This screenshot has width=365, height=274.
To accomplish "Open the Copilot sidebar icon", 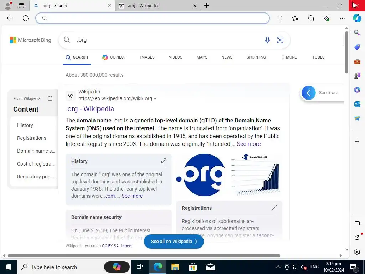I will (x=357, y=18).
